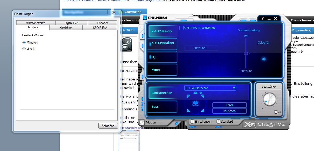Click the Einstellungen wrench icon in console
Screen dimensions: 314x151
[x=192, y=122]
